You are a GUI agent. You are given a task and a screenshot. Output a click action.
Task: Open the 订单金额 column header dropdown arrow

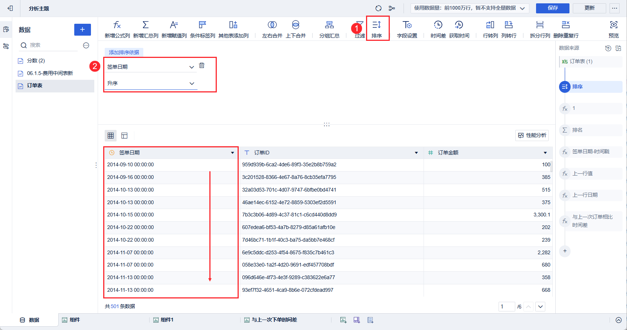pos(545,153)
